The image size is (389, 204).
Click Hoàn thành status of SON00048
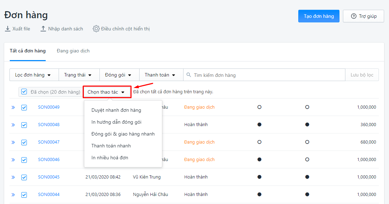[x=196, y=124]
